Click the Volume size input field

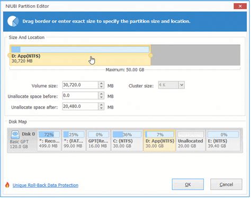pyautogui.click(x=80, y=85)
